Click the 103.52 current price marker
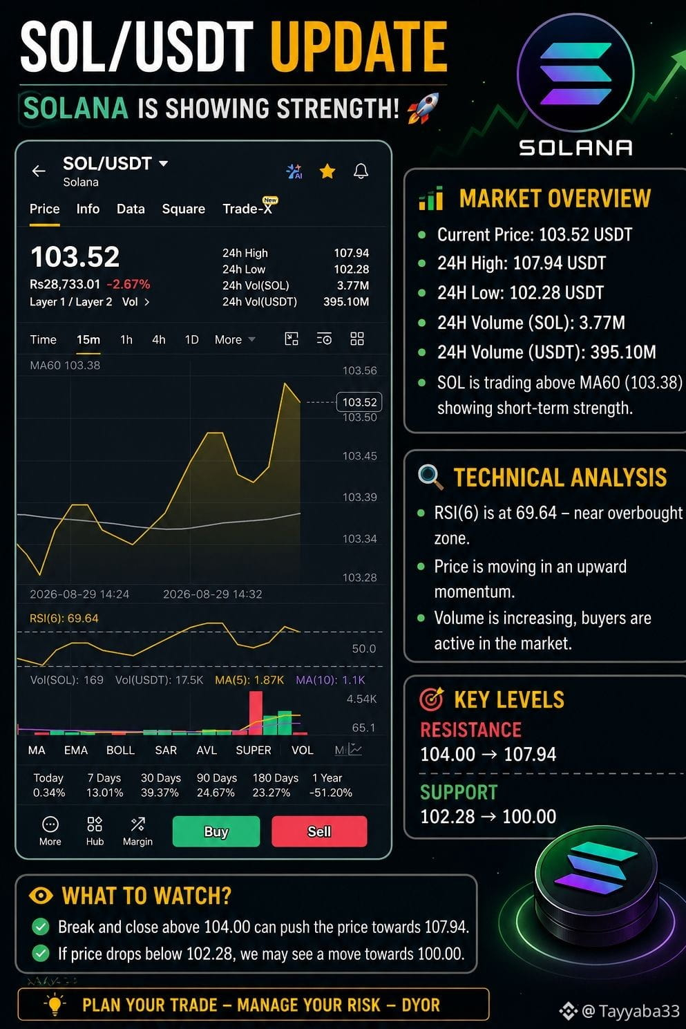The image size is (686, 1029). tap(359, 402)
